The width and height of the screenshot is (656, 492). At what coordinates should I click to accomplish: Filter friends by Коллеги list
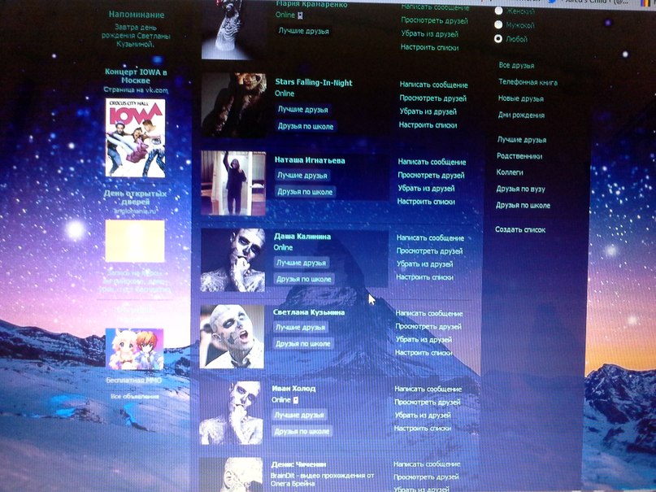coord(510,172)
